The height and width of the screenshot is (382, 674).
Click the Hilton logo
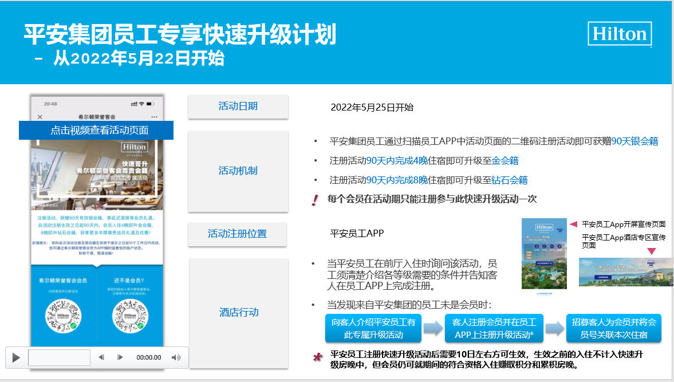tap(620, 34)
